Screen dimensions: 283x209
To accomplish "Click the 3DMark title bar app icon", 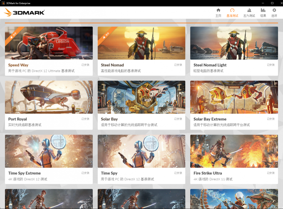I will click(x=3, y=3).
